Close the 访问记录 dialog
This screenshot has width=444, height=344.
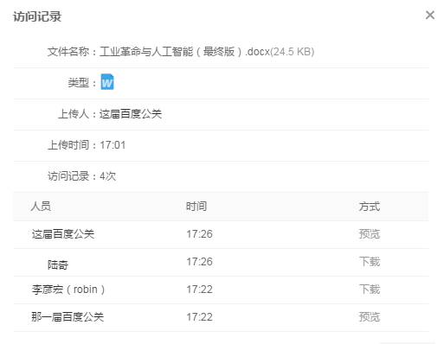pyautogui.click(x=430, y=15)
